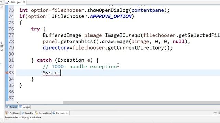Select the GUI02.java editor tab
Image resolution: width=220 pixels, height=123 pixels.
pyautogui.click(x=15, y=2)
